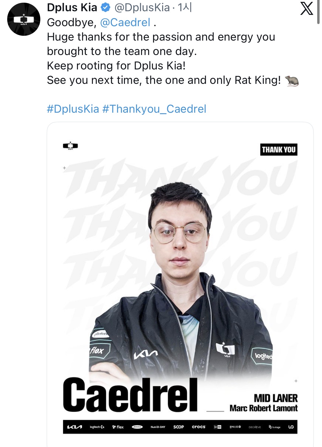Screen dimensions: 322x447
Task: Tap the THANK YOU badge in the image
Action: point(279,150)
